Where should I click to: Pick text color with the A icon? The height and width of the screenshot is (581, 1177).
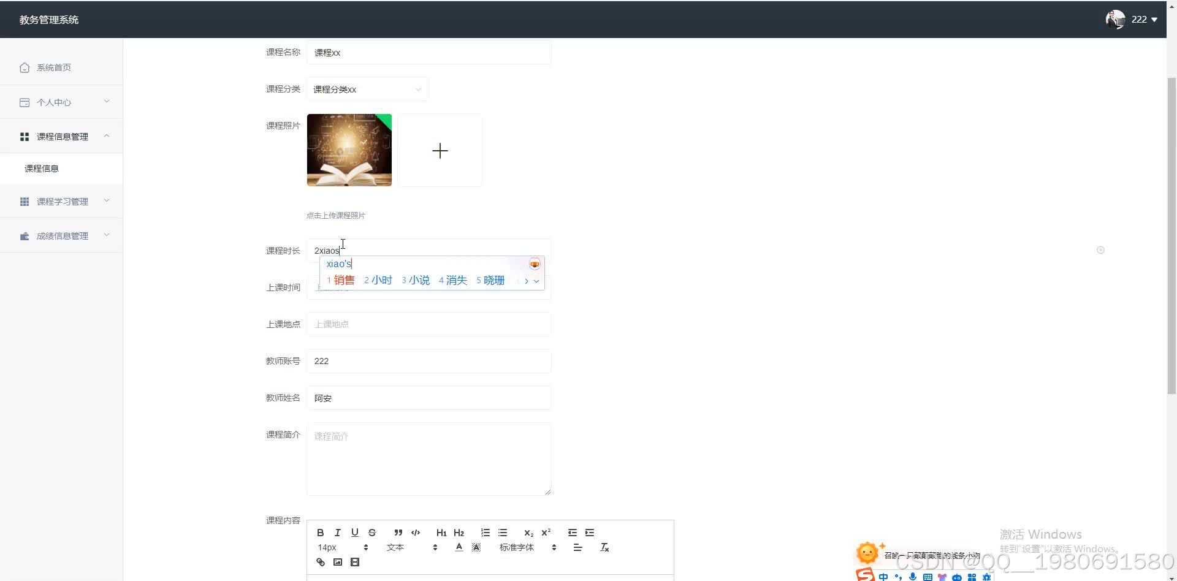[459, 547]
